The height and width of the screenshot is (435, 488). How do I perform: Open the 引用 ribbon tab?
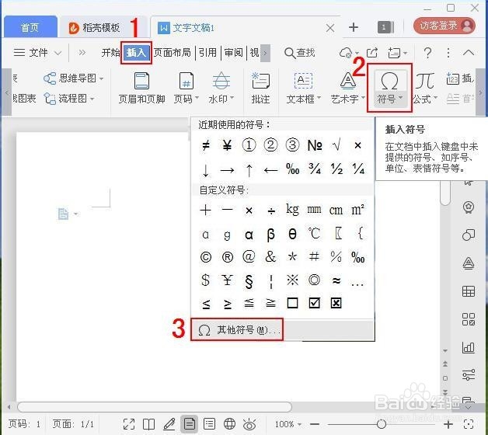tap(207, 53)
